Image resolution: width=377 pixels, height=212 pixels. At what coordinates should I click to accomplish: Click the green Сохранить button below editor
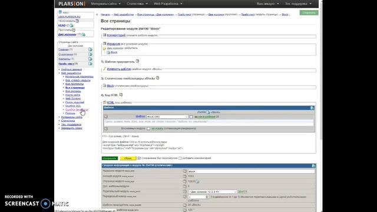pos(110,158)
